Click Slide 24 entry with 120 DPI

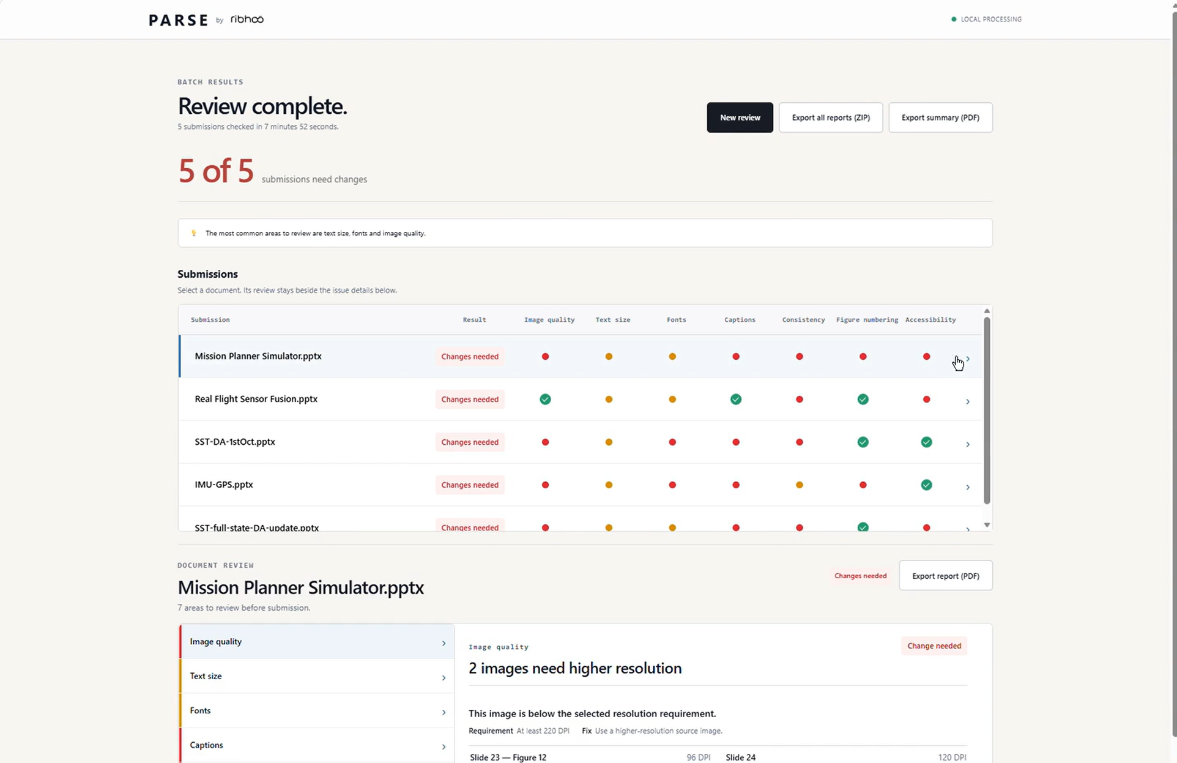tap(846, 757)
